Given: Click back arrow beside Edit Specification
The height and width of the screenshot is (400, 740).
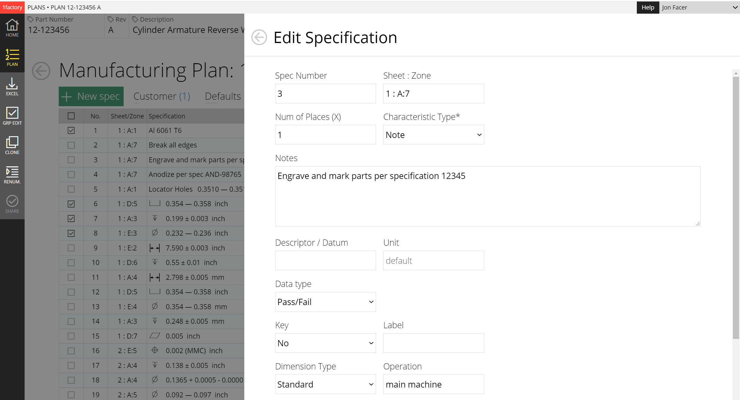Looking at the screenshot, I should click(259, 38).
